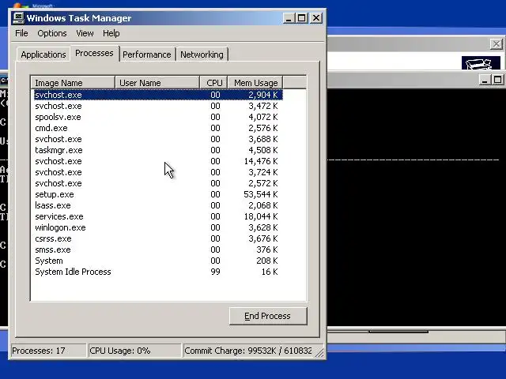The width and height of the screenshot is (506, 379).
Task: Select the setup.exe process
Action: tap(158, 194)
